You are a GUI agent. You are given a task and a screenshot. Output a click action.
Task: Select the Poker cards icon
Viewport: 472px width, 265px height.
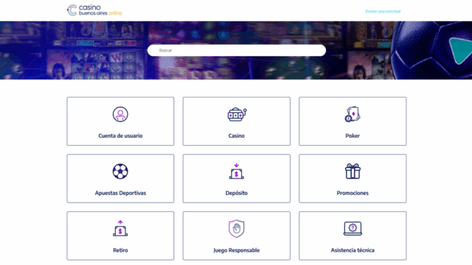353,114
